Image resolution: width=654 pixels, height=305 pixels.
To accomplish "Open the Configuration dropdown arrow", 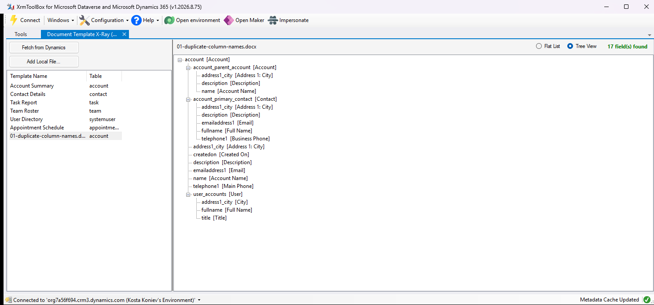I will tap(127, 20).
